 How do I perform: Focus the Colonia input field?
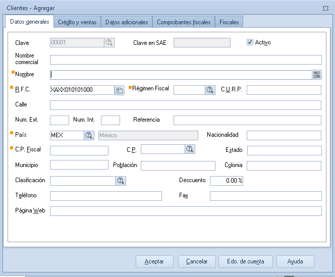pos(284,165)
